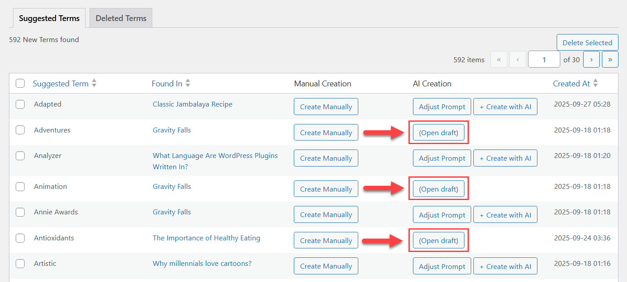Click Create Manually for Annie Awards
This screenshot has height=282, width=627.
tap(326, 214)
